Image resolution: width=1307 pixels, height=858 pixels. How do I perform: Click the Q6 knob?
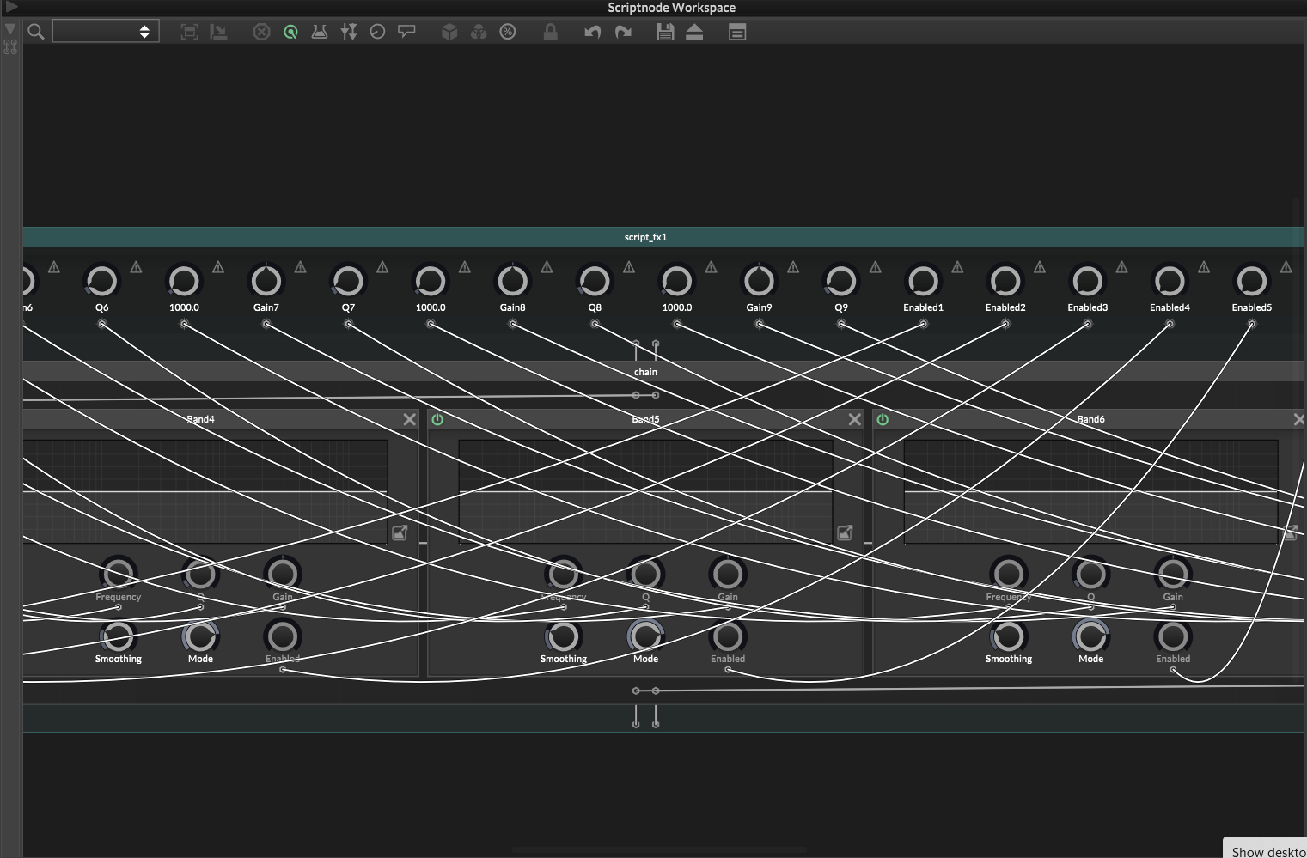point(101,281)
